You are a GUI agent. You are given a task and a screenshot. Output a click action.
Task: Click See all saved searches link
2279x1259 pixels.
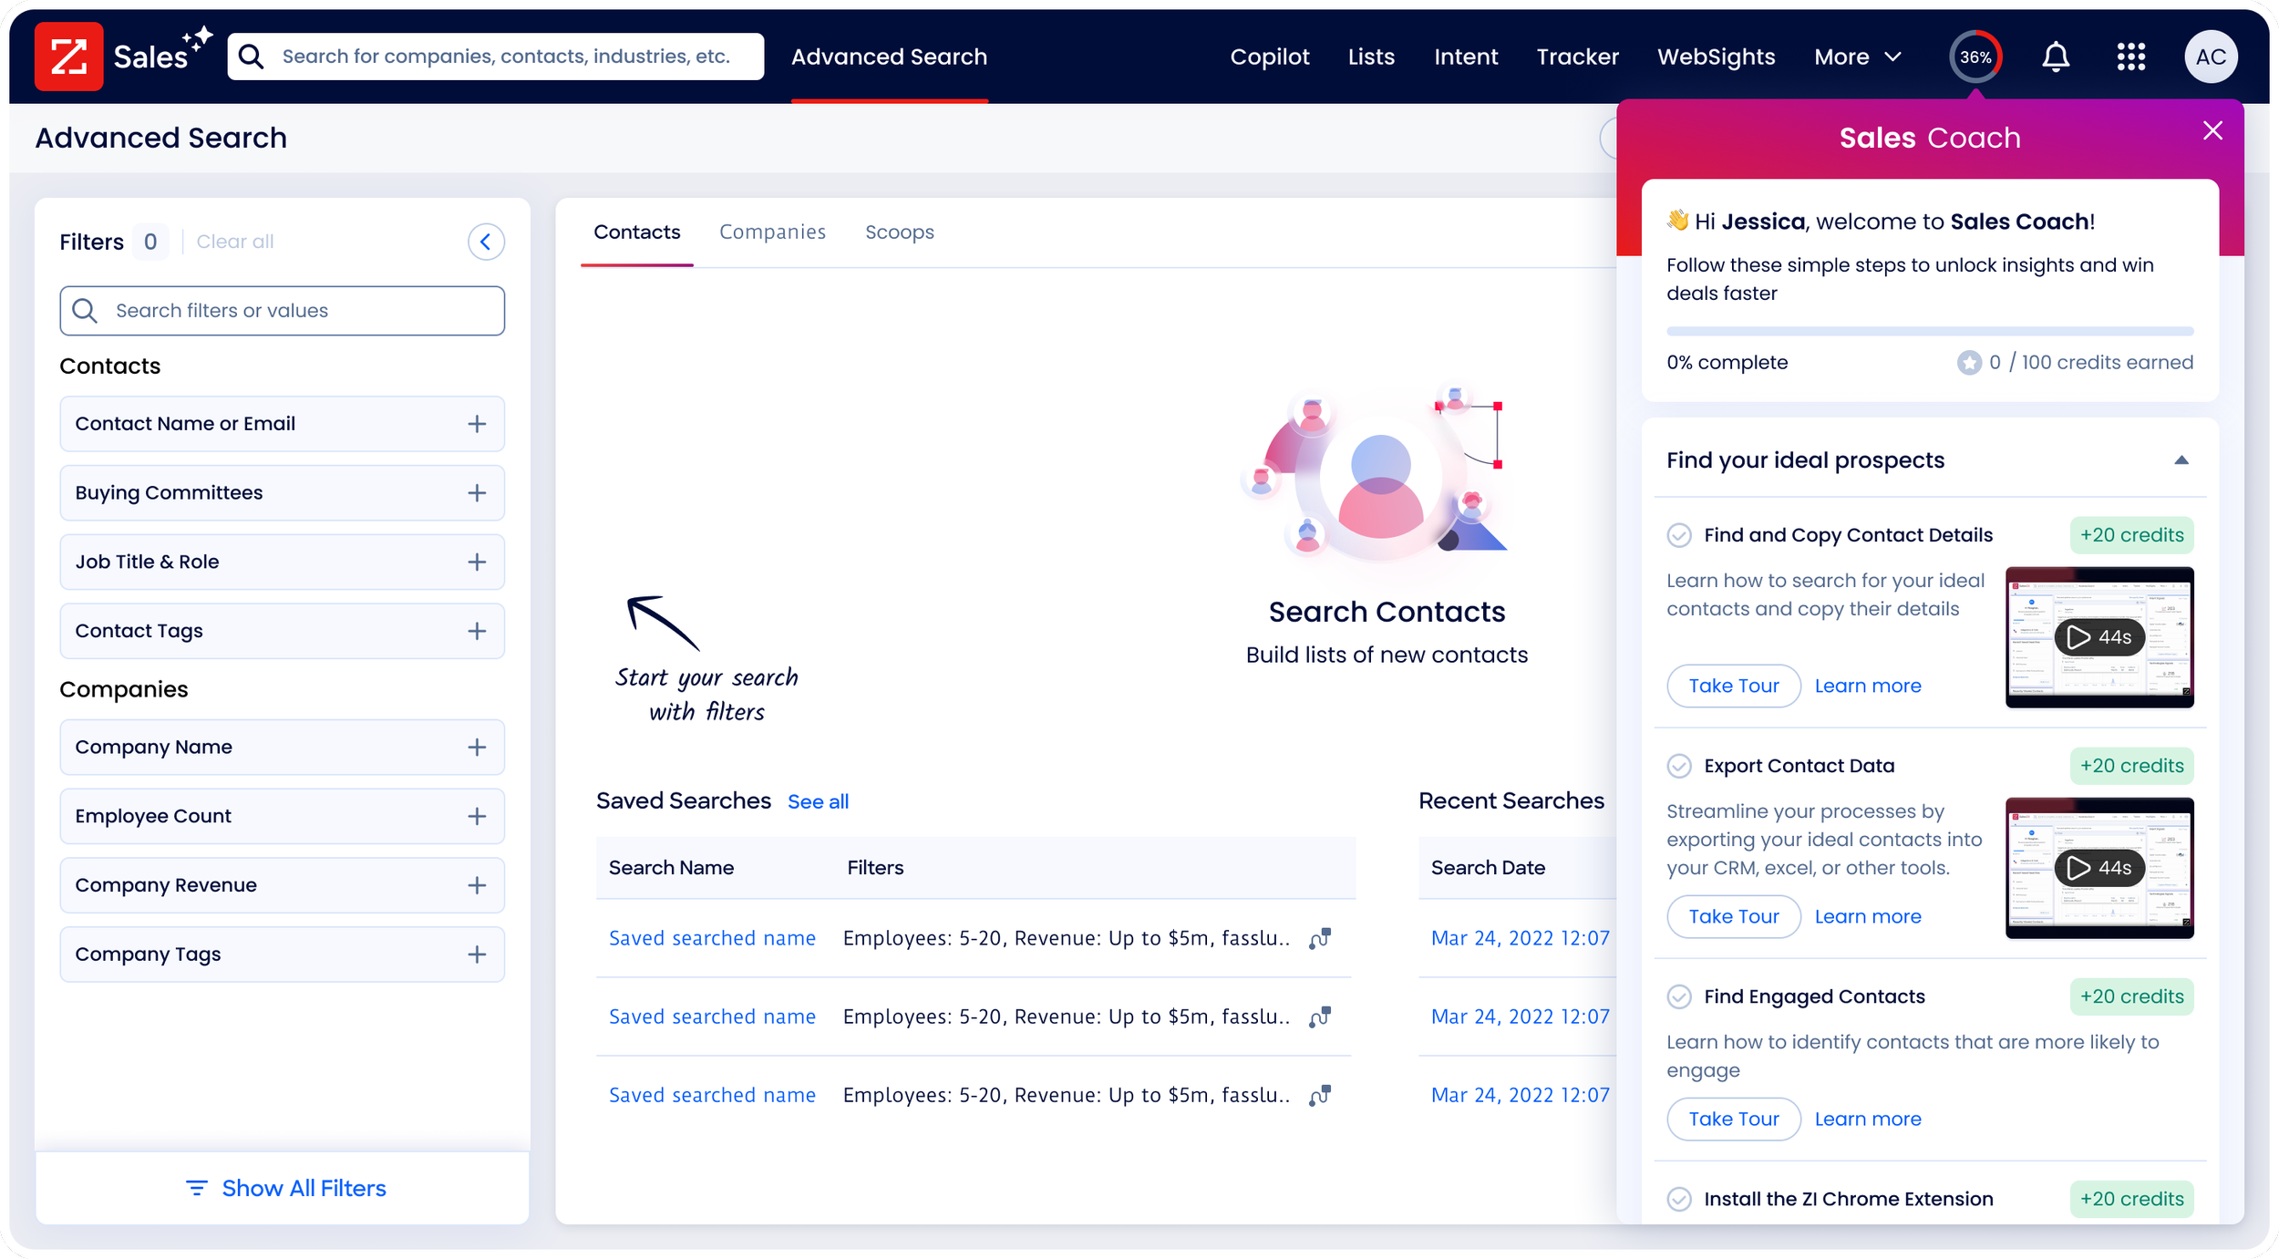click(818, 801)
